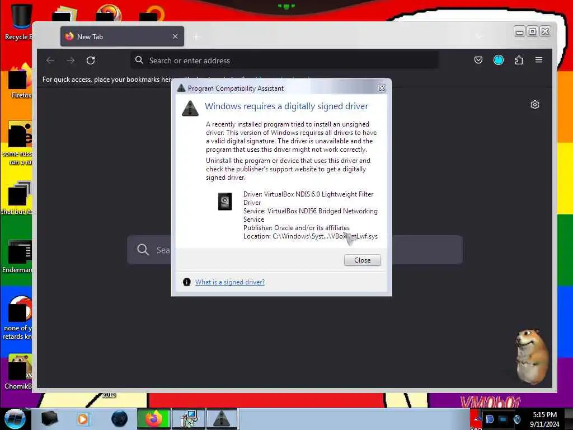The height and width of the screenshot is (430, 573).
Task: Select the New Tab tab in Firefox
Action: 122,36
